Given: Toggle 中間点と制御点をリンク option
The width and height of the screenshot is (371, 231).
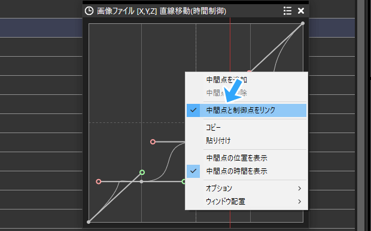Looking at the screenshot, I should pyautogui.click(x=247, y=110).
